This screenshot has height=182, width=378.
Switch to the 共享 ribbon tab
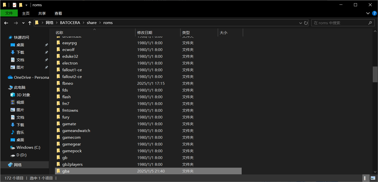click(x=42, y=13)
